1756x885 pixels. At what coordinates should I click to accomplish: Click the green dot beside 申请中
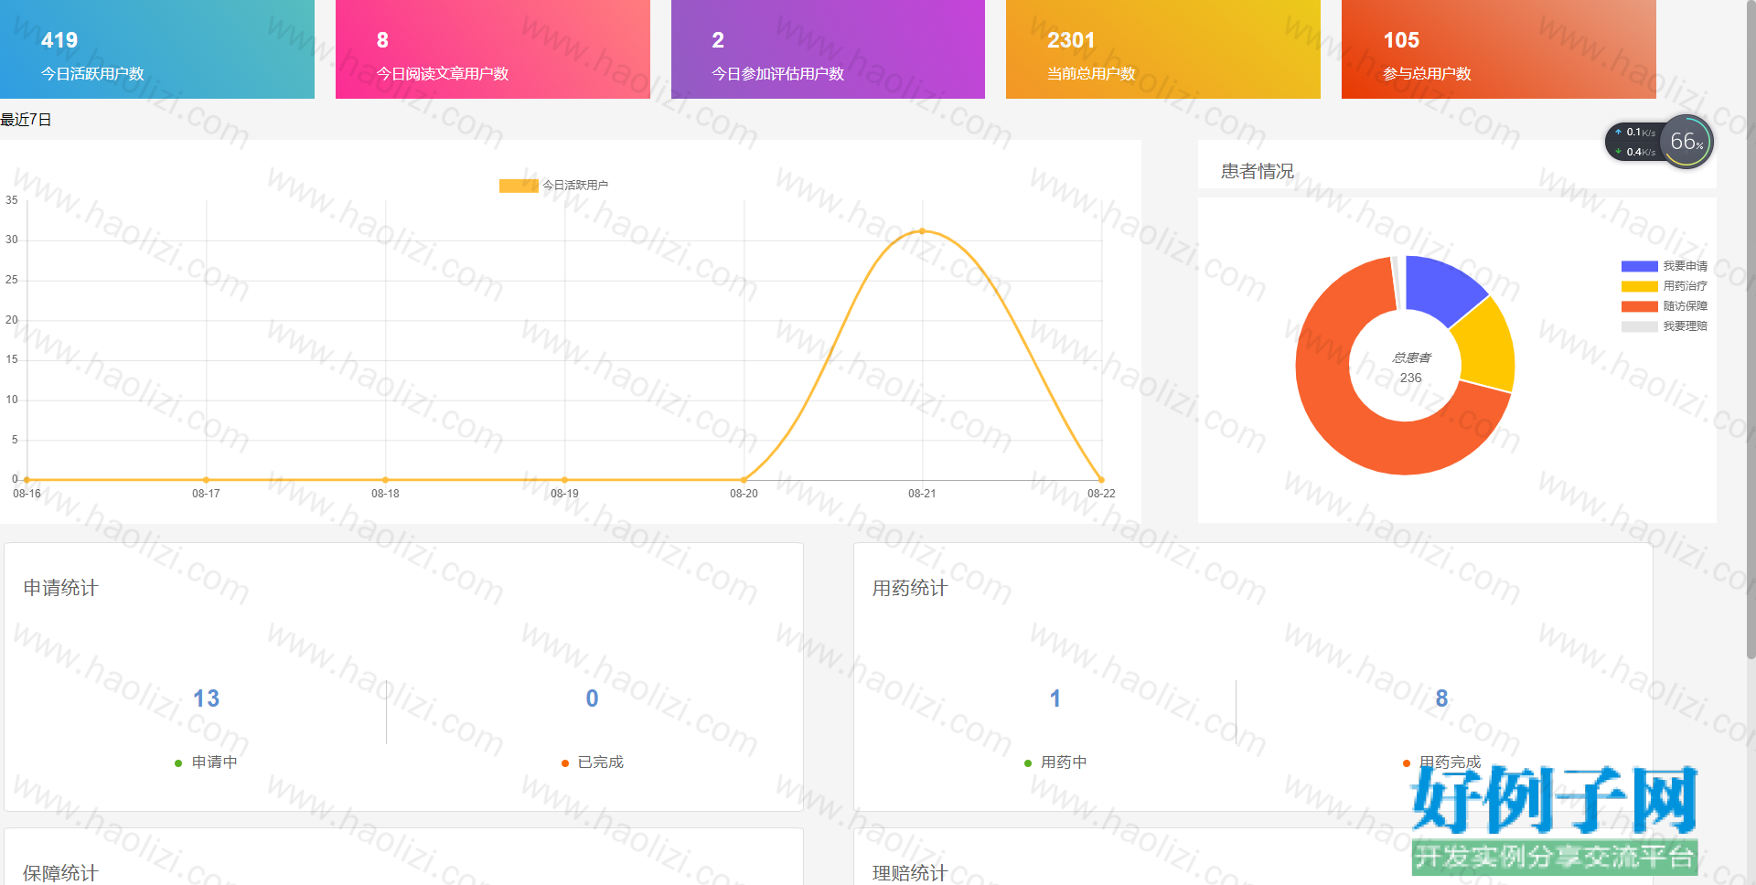coord(178,763)
